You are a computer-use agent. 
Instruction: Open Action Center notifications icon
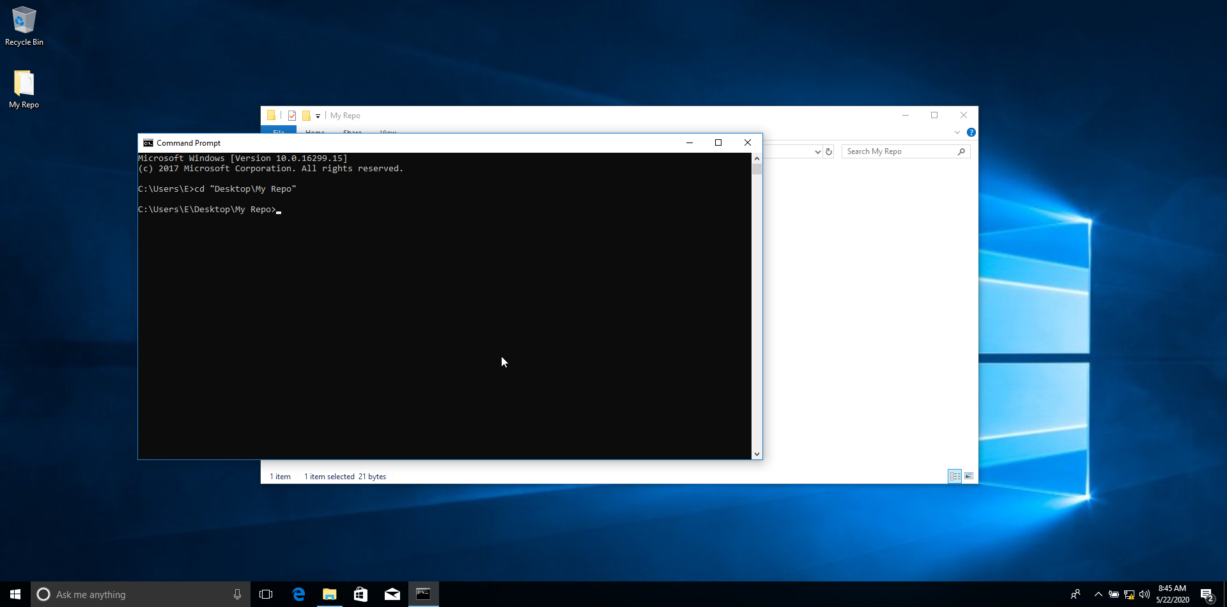[1207, 594]
